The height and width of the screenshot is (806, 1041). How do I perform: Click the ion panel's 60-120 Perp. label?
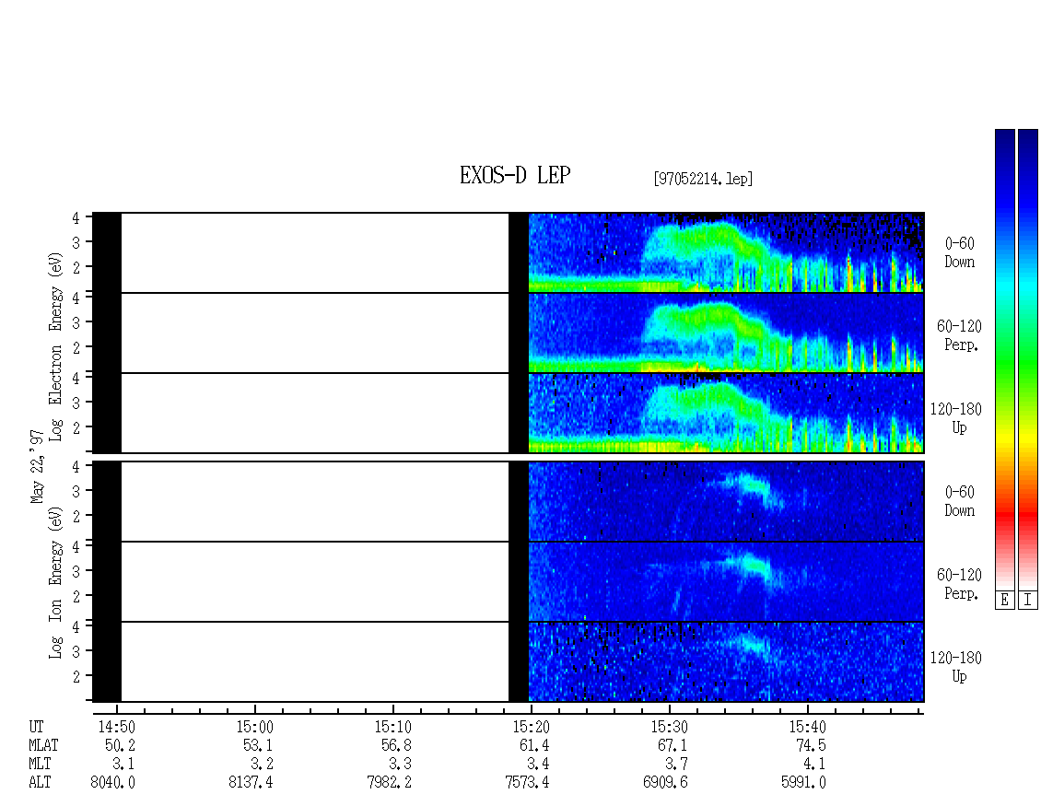click(x=959, y=584)
